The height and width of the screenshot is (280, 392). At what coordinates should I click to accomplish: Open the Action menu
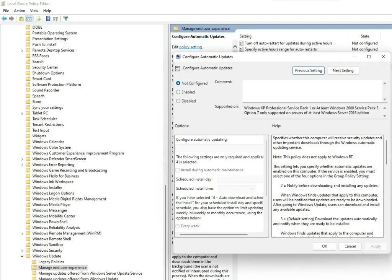pyautogui.click(x=20, y=11)
